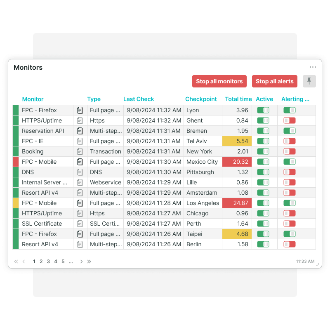The width and height of the screenshot is (330, 330).
Task: Open report icon for FPC - Mobile Mexico City row
Action: pyautogui.click(x=80, y=162)
